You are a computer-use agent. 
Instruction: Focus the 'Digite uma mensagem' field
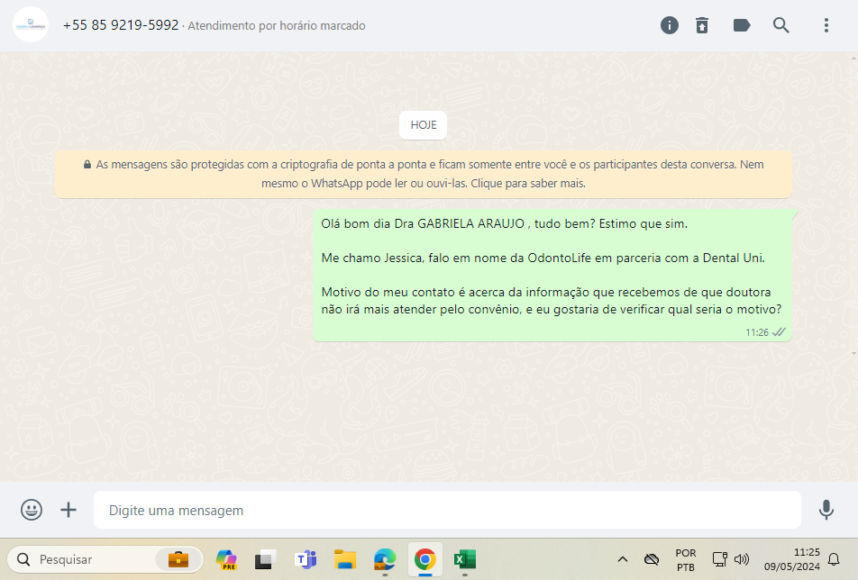[447, 510]
